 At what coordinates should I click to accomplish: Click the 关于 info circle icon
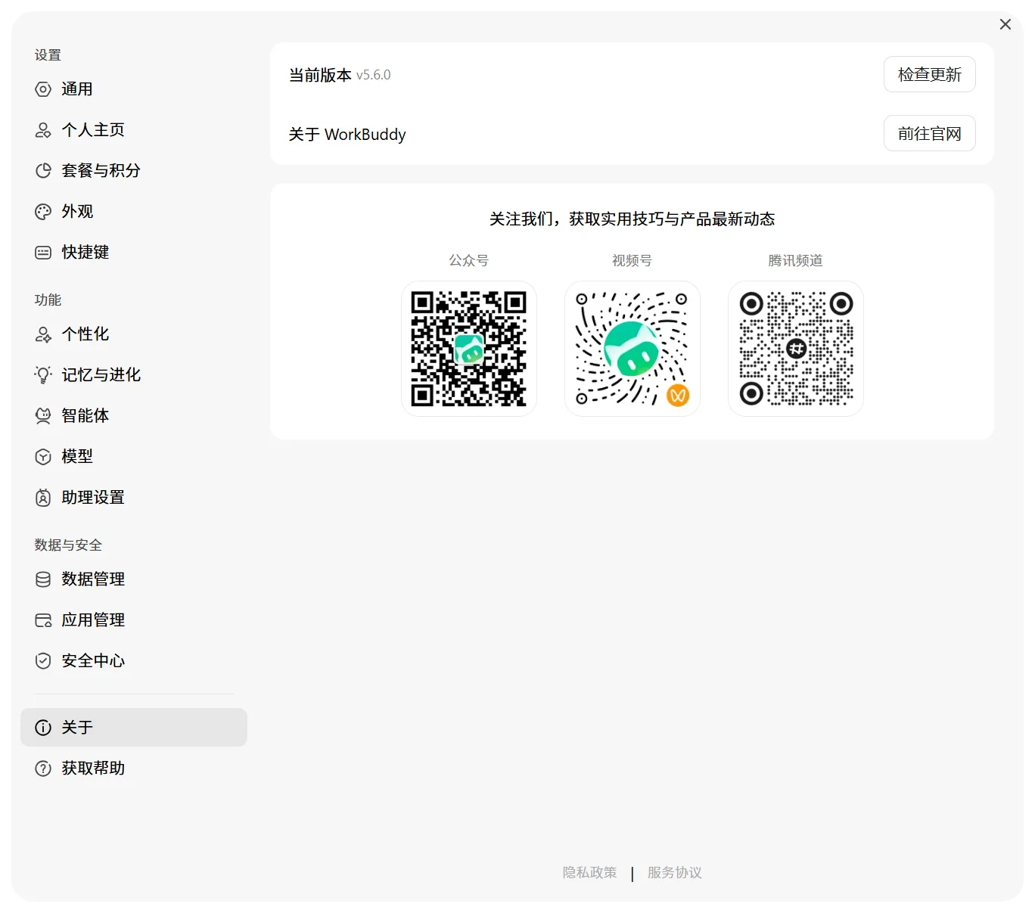click(x=43, y=728)
